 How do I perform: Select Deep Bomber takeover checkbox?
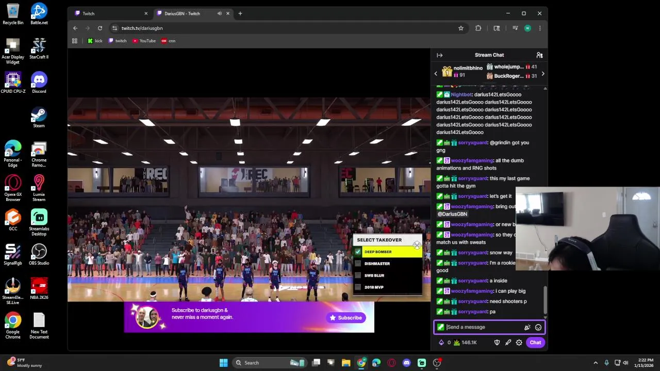[358, 252]
